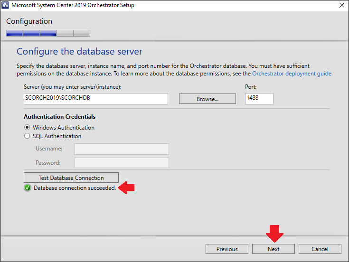Screen dimensions: 349x262
Task: Select SQL Authentication radio button
Action: click(27, 136)
